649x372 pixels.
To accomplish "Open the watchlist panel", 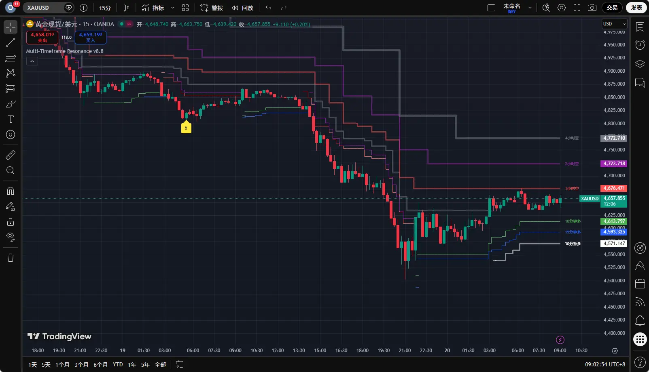I will (x=640, y=27).
